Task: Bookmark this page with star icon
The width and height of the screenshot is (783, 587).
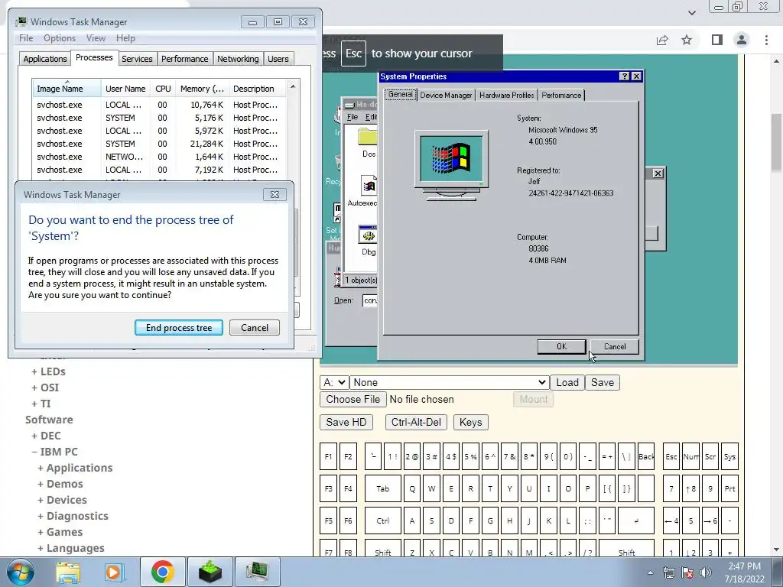Action: (x=687, y=40)
